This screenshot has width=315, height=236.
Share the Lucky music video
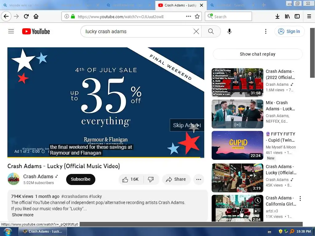click(176, 179)
